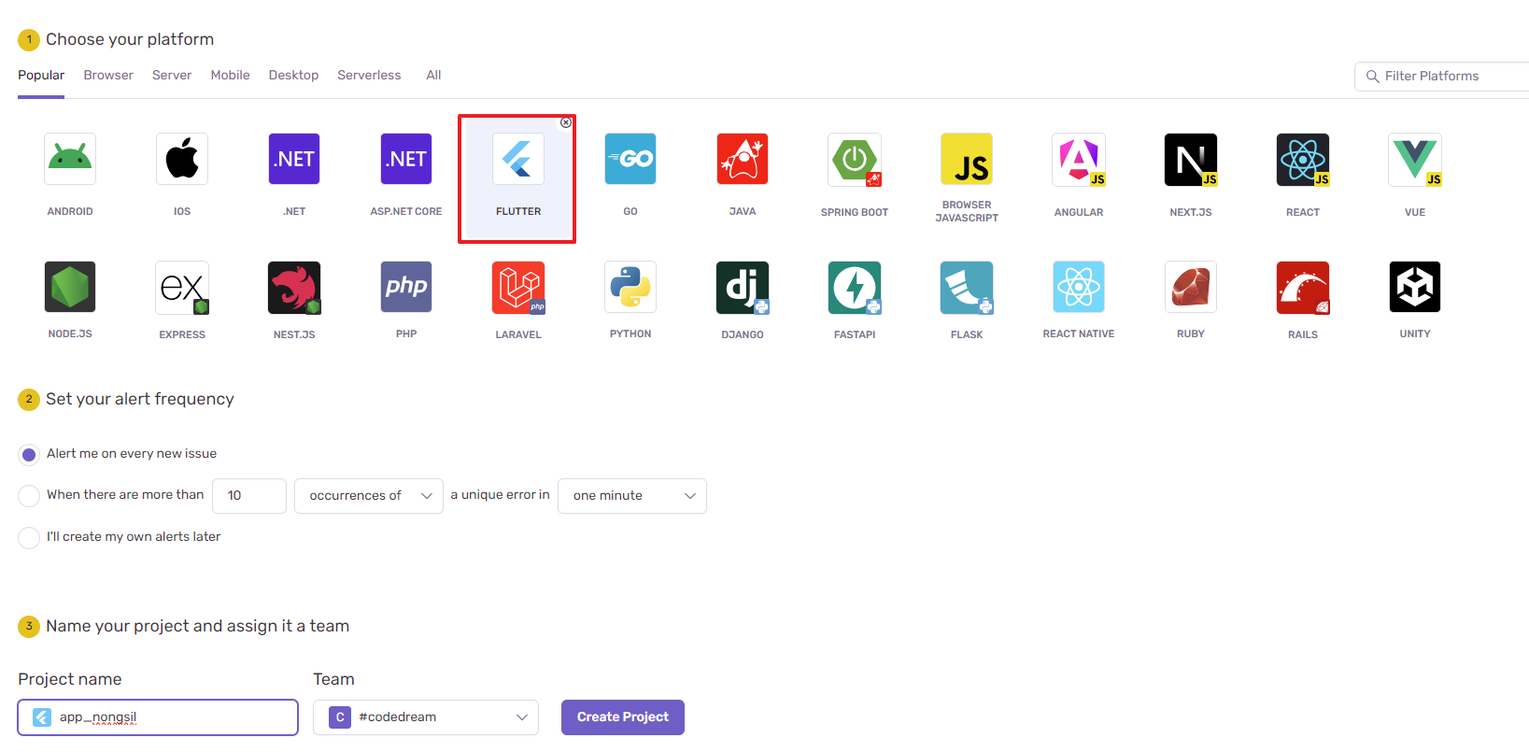Screen dimensions: 1529x752
Task: Select the Android platform icon
Action: point(70,159)
